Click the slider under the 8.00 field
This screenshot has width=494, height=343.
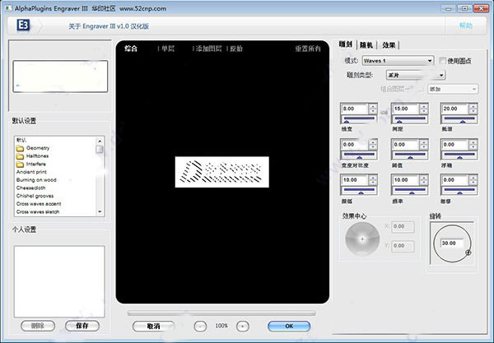click(x=359, y=119)
